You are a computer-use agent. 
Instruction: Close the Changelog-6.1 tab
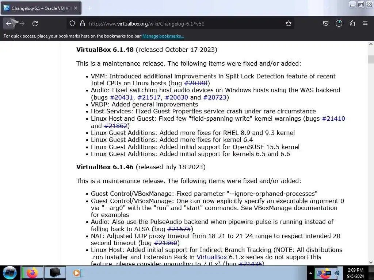[76, 8]
